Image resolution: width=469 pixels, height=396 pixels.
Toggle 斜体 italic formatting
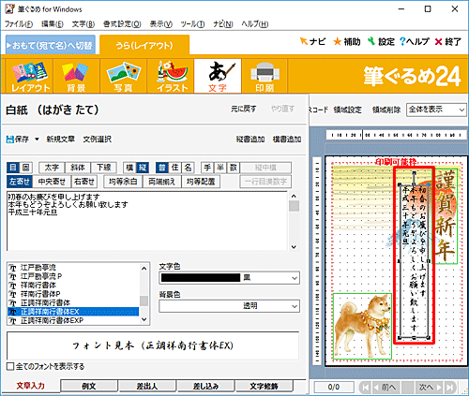[x=78, y=168]
